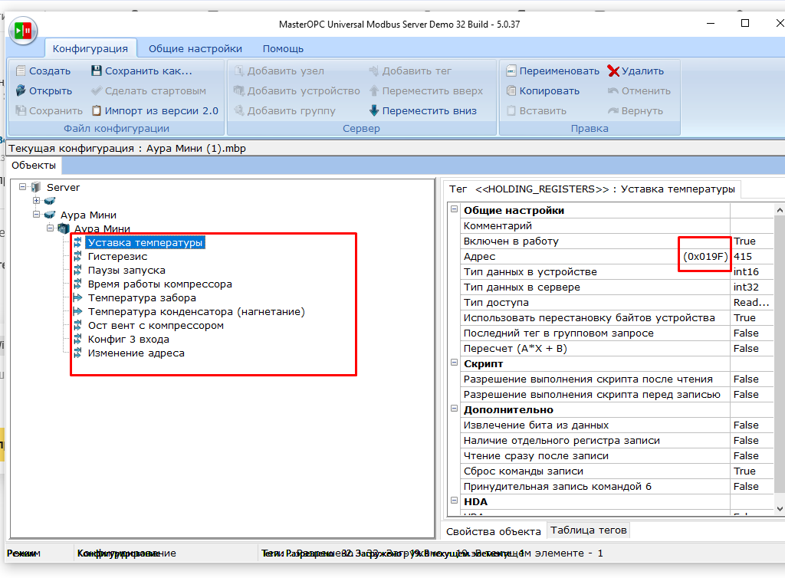The height and width of the screenshot is (578, 785).
Task: Click the Температура забора tag icon
Action: pyautogui.click(x=77, y=297)
